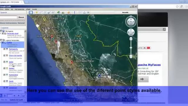Open the Hummingbird link in places list
Screen dimensions: 188x106
click(x=13, y=75)
